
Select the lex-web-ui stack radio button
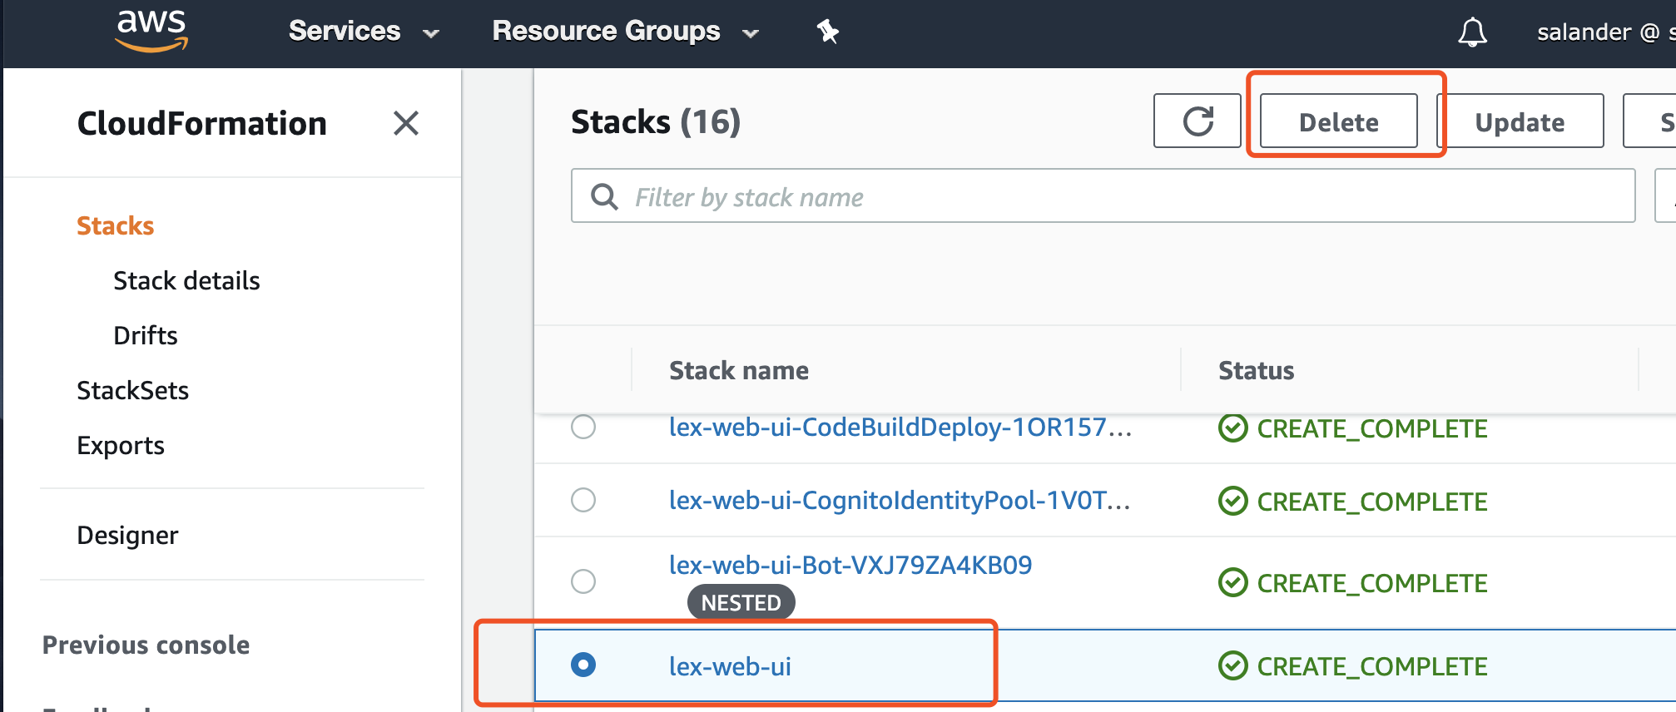(583, 665)
